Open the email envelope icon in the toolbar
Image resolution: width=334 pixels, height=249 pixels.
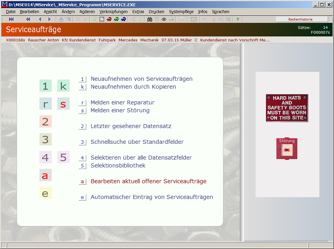pyautogui.click(x=193, y=19)
